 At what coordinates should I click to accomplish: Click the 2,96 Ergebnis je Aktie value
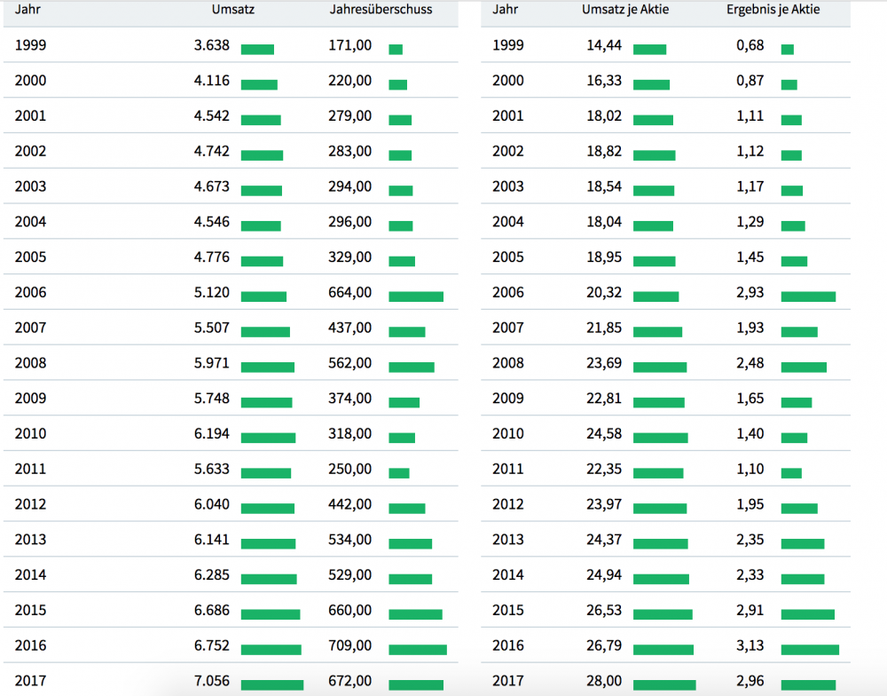[x=750, y=681]
